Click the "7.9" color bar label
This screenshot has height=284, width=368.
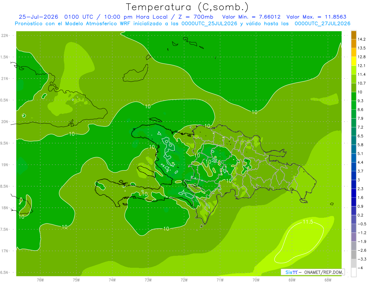(360, 118)
